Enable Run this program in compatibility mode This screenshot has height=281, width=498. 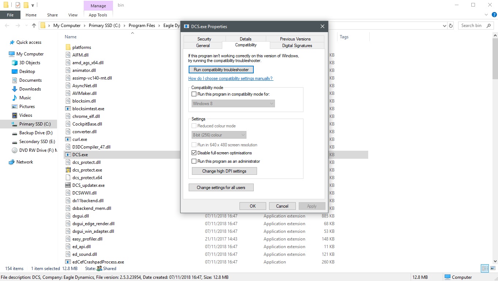194,94
